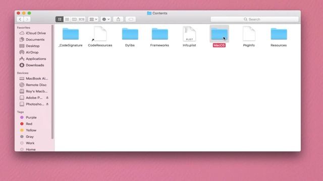This screenshot has height=181, width=323.
Task: Go forward with the forward arrow
Action: coord(27,19)
